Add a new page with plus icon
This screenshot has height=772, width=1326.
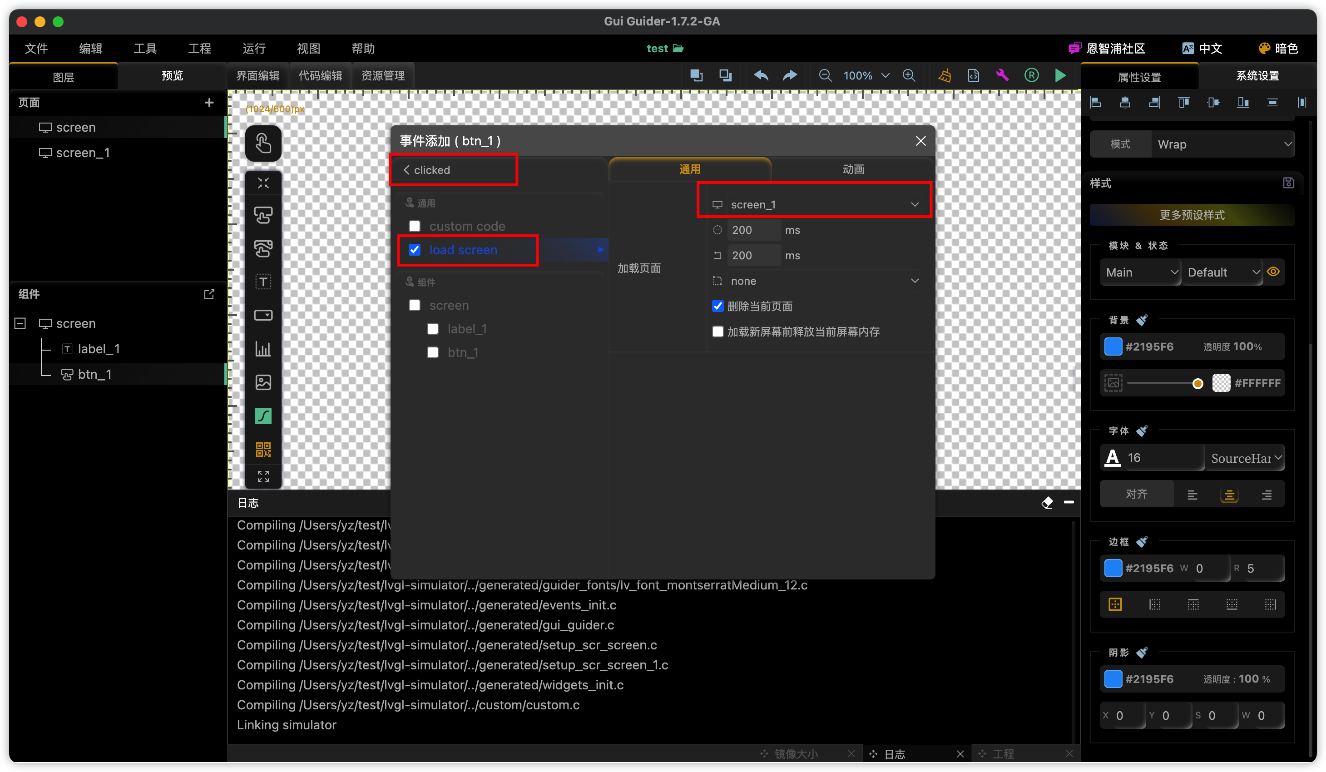209,103
